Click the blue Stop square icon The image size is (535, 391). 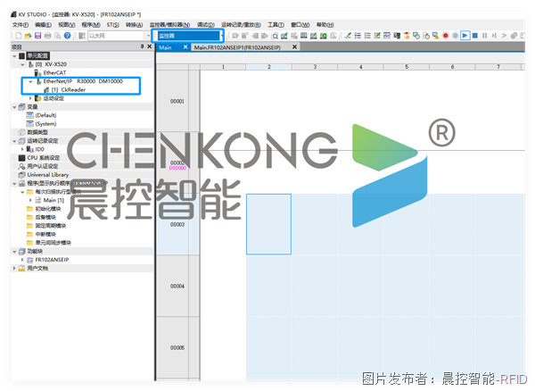tap(474, 36)
